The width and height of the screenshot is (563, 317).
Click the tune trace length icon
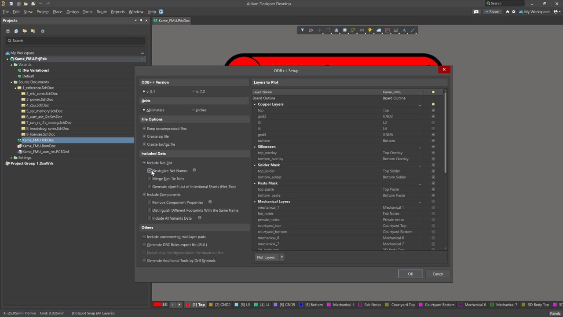(x=362, y=30)
